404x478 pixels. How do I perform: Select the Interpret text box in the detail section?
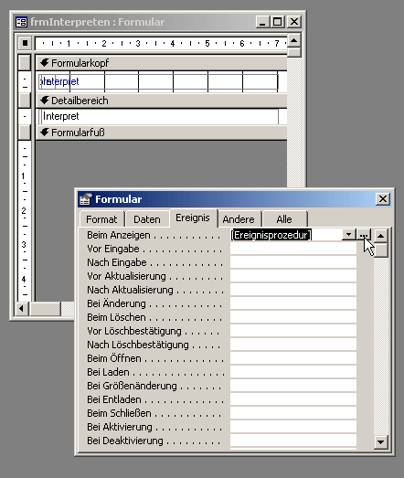158,116
